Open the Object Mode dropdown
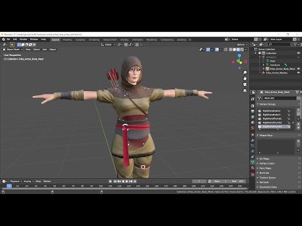Image resolution: width=302 pixels, height=226 pixels. pyautogui.click(x=13, y=50)
